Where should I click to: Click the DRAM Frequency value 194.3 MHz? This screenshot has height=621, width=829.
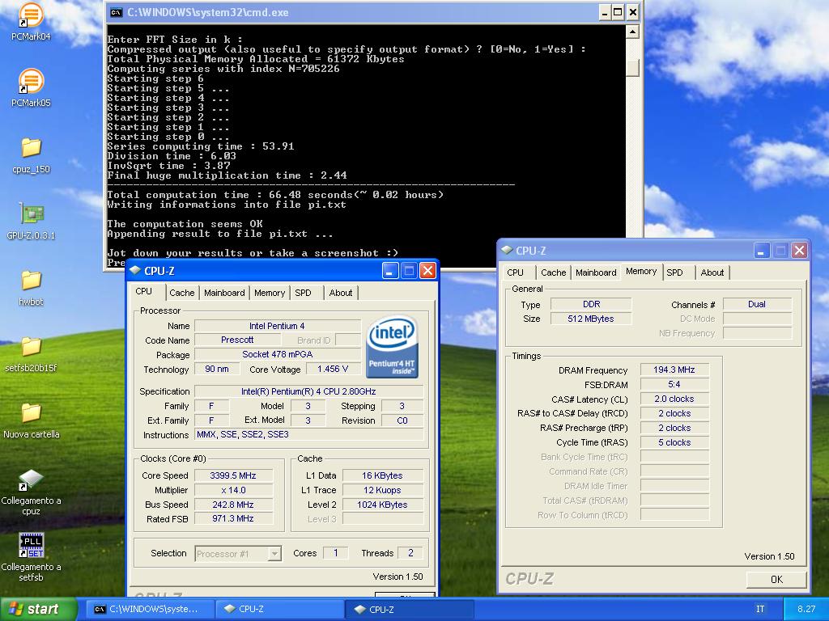[x=674, y=370]
